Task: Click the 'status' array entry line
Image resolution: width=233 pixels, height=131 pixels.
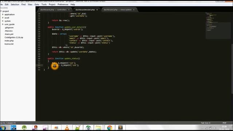Action: [89, 43]
